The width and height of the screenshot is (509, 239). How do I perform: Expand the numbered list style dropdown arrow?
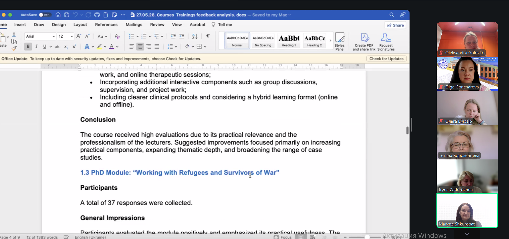[x=150, y=36]
